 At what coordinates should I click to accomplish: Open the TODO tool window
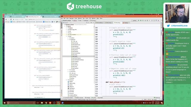point(101,98)
